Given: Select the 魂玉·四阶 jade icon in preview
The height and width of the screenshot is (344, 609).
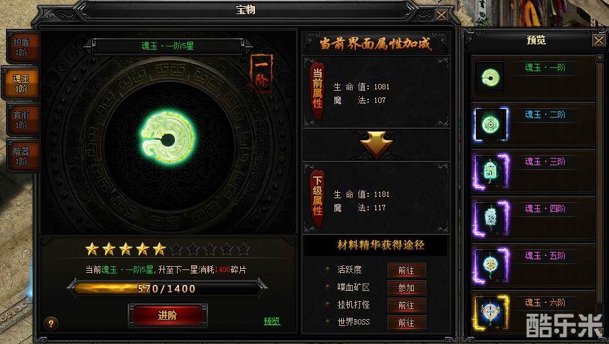Looking at the screenshot, I should click(x=491, y=218).
